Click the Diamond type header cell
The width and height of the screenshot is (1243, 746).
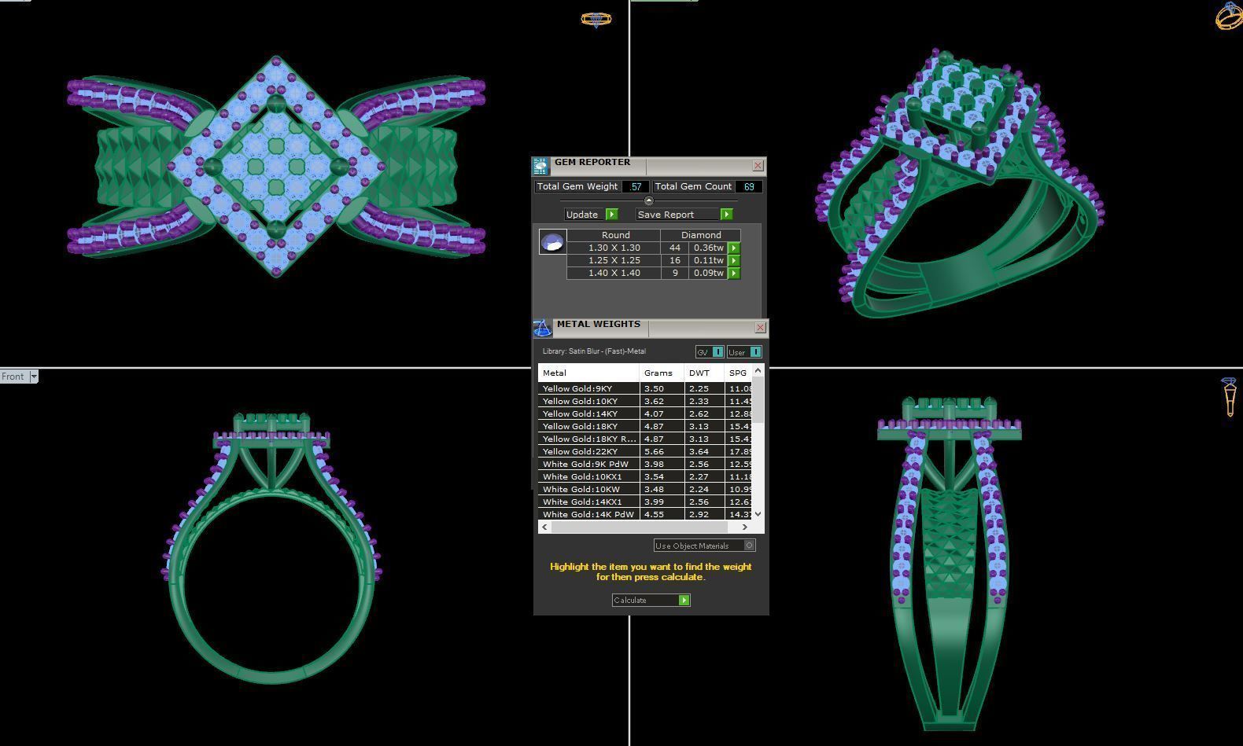700,235
